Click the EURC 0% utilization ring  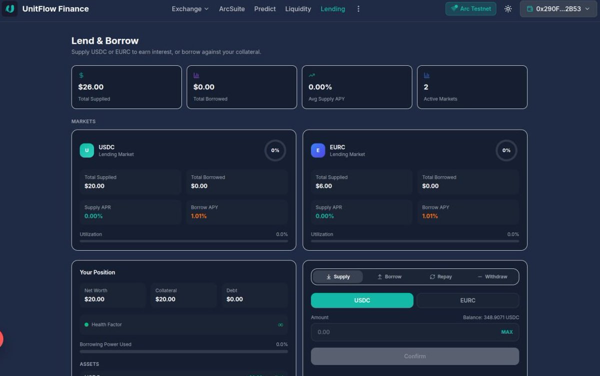(x=506, y=150)
